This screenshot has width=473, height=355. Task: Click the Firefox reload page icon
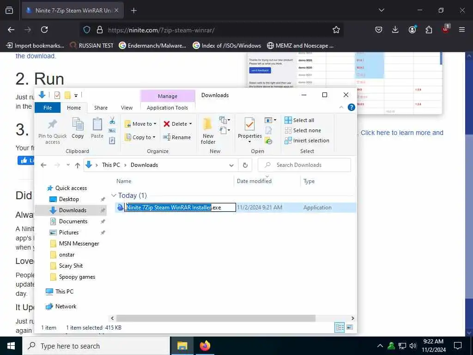click(x=44, y=30)
